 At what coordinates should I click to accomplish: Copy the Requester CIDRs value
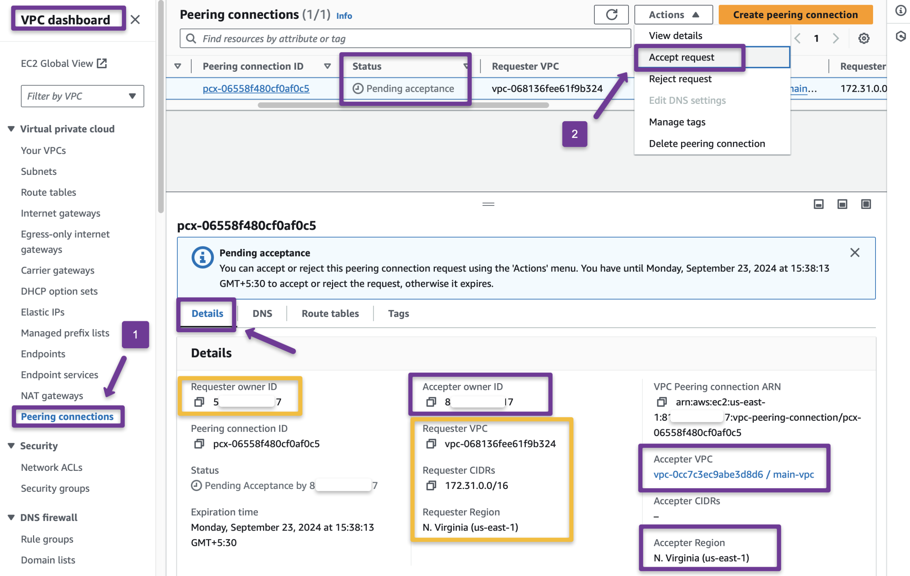click(430, 486)
